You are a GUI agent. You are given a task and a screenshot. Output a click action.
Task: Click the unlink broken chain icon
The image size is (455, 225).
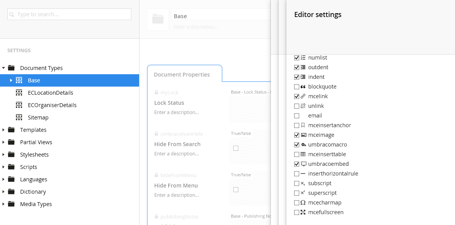pos(303,106)
